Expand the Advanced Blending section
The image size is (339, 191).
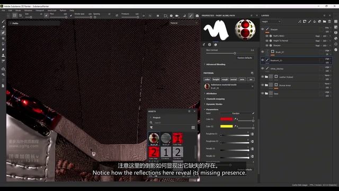[x=215, y=64]
